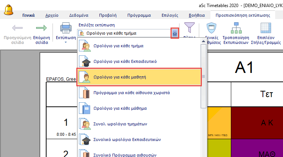Image resolution: width=283 pixels, height=157 pixels.
Task: Open Γενικές ρυθμίσεις settings icon
Action: click(x=211, y=29)
